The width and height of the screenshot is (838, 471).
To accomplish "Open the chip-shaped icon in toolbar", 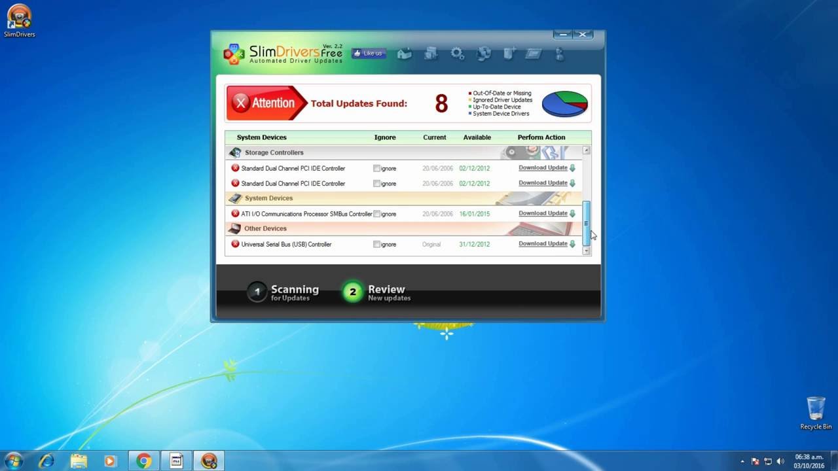I will pos(534,54).
